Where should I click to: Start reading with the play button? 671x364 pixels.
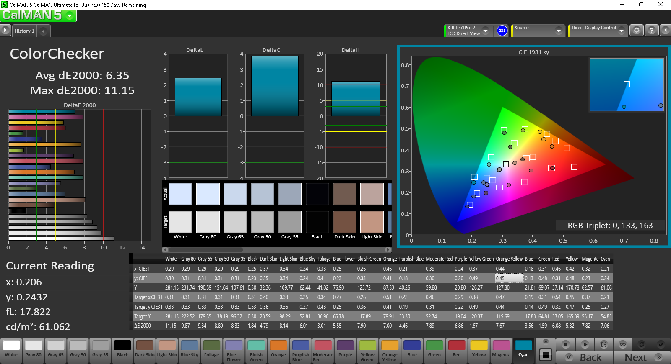(x=585, y=344)
